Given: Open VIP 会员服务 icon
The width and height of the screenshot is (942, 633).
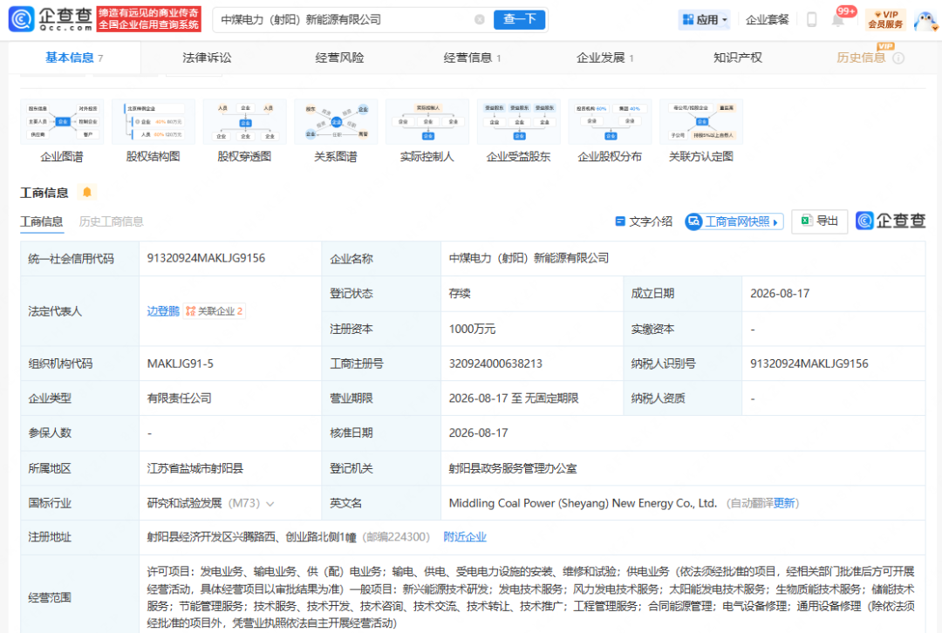Looking at the screenshot, I should [886, 19].
